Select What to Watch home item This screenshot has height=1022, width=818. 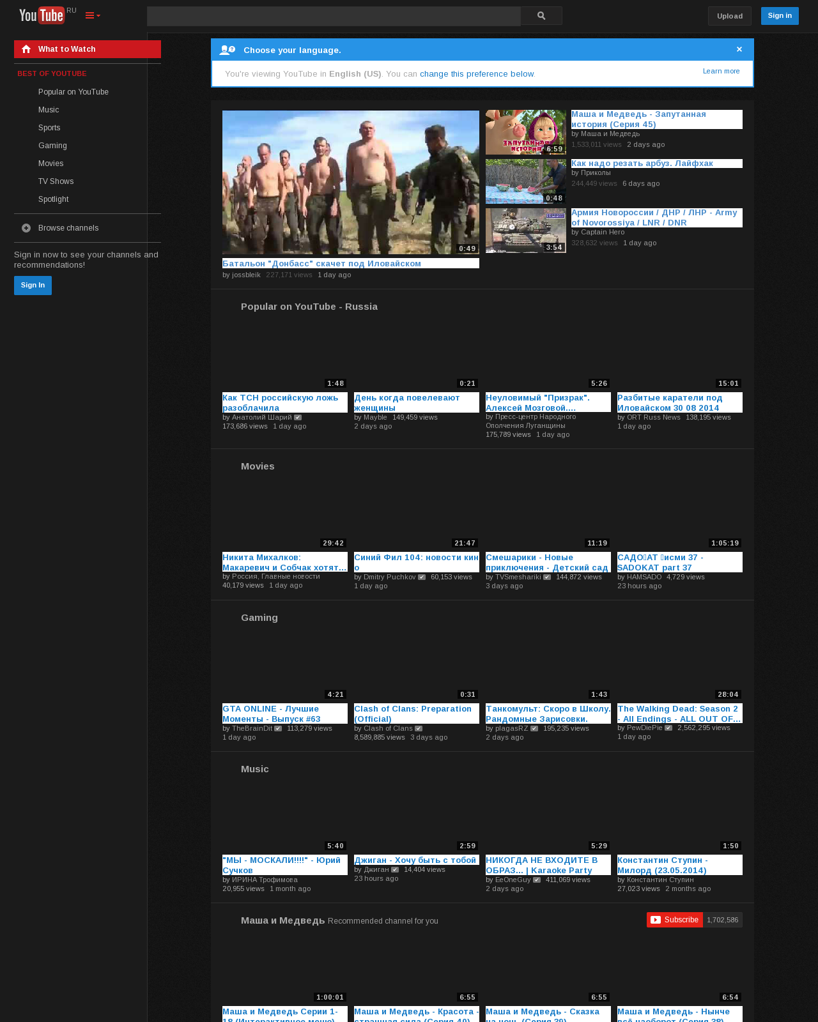(x=88, y=49)
